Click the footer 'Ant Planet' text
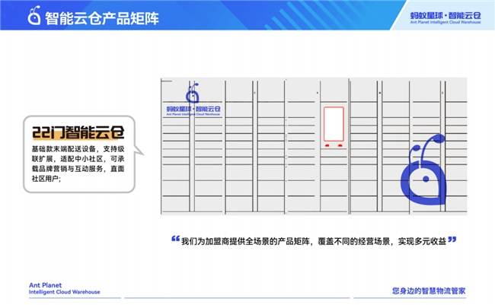This screenshot has height=305, width=495. point(46,285)
